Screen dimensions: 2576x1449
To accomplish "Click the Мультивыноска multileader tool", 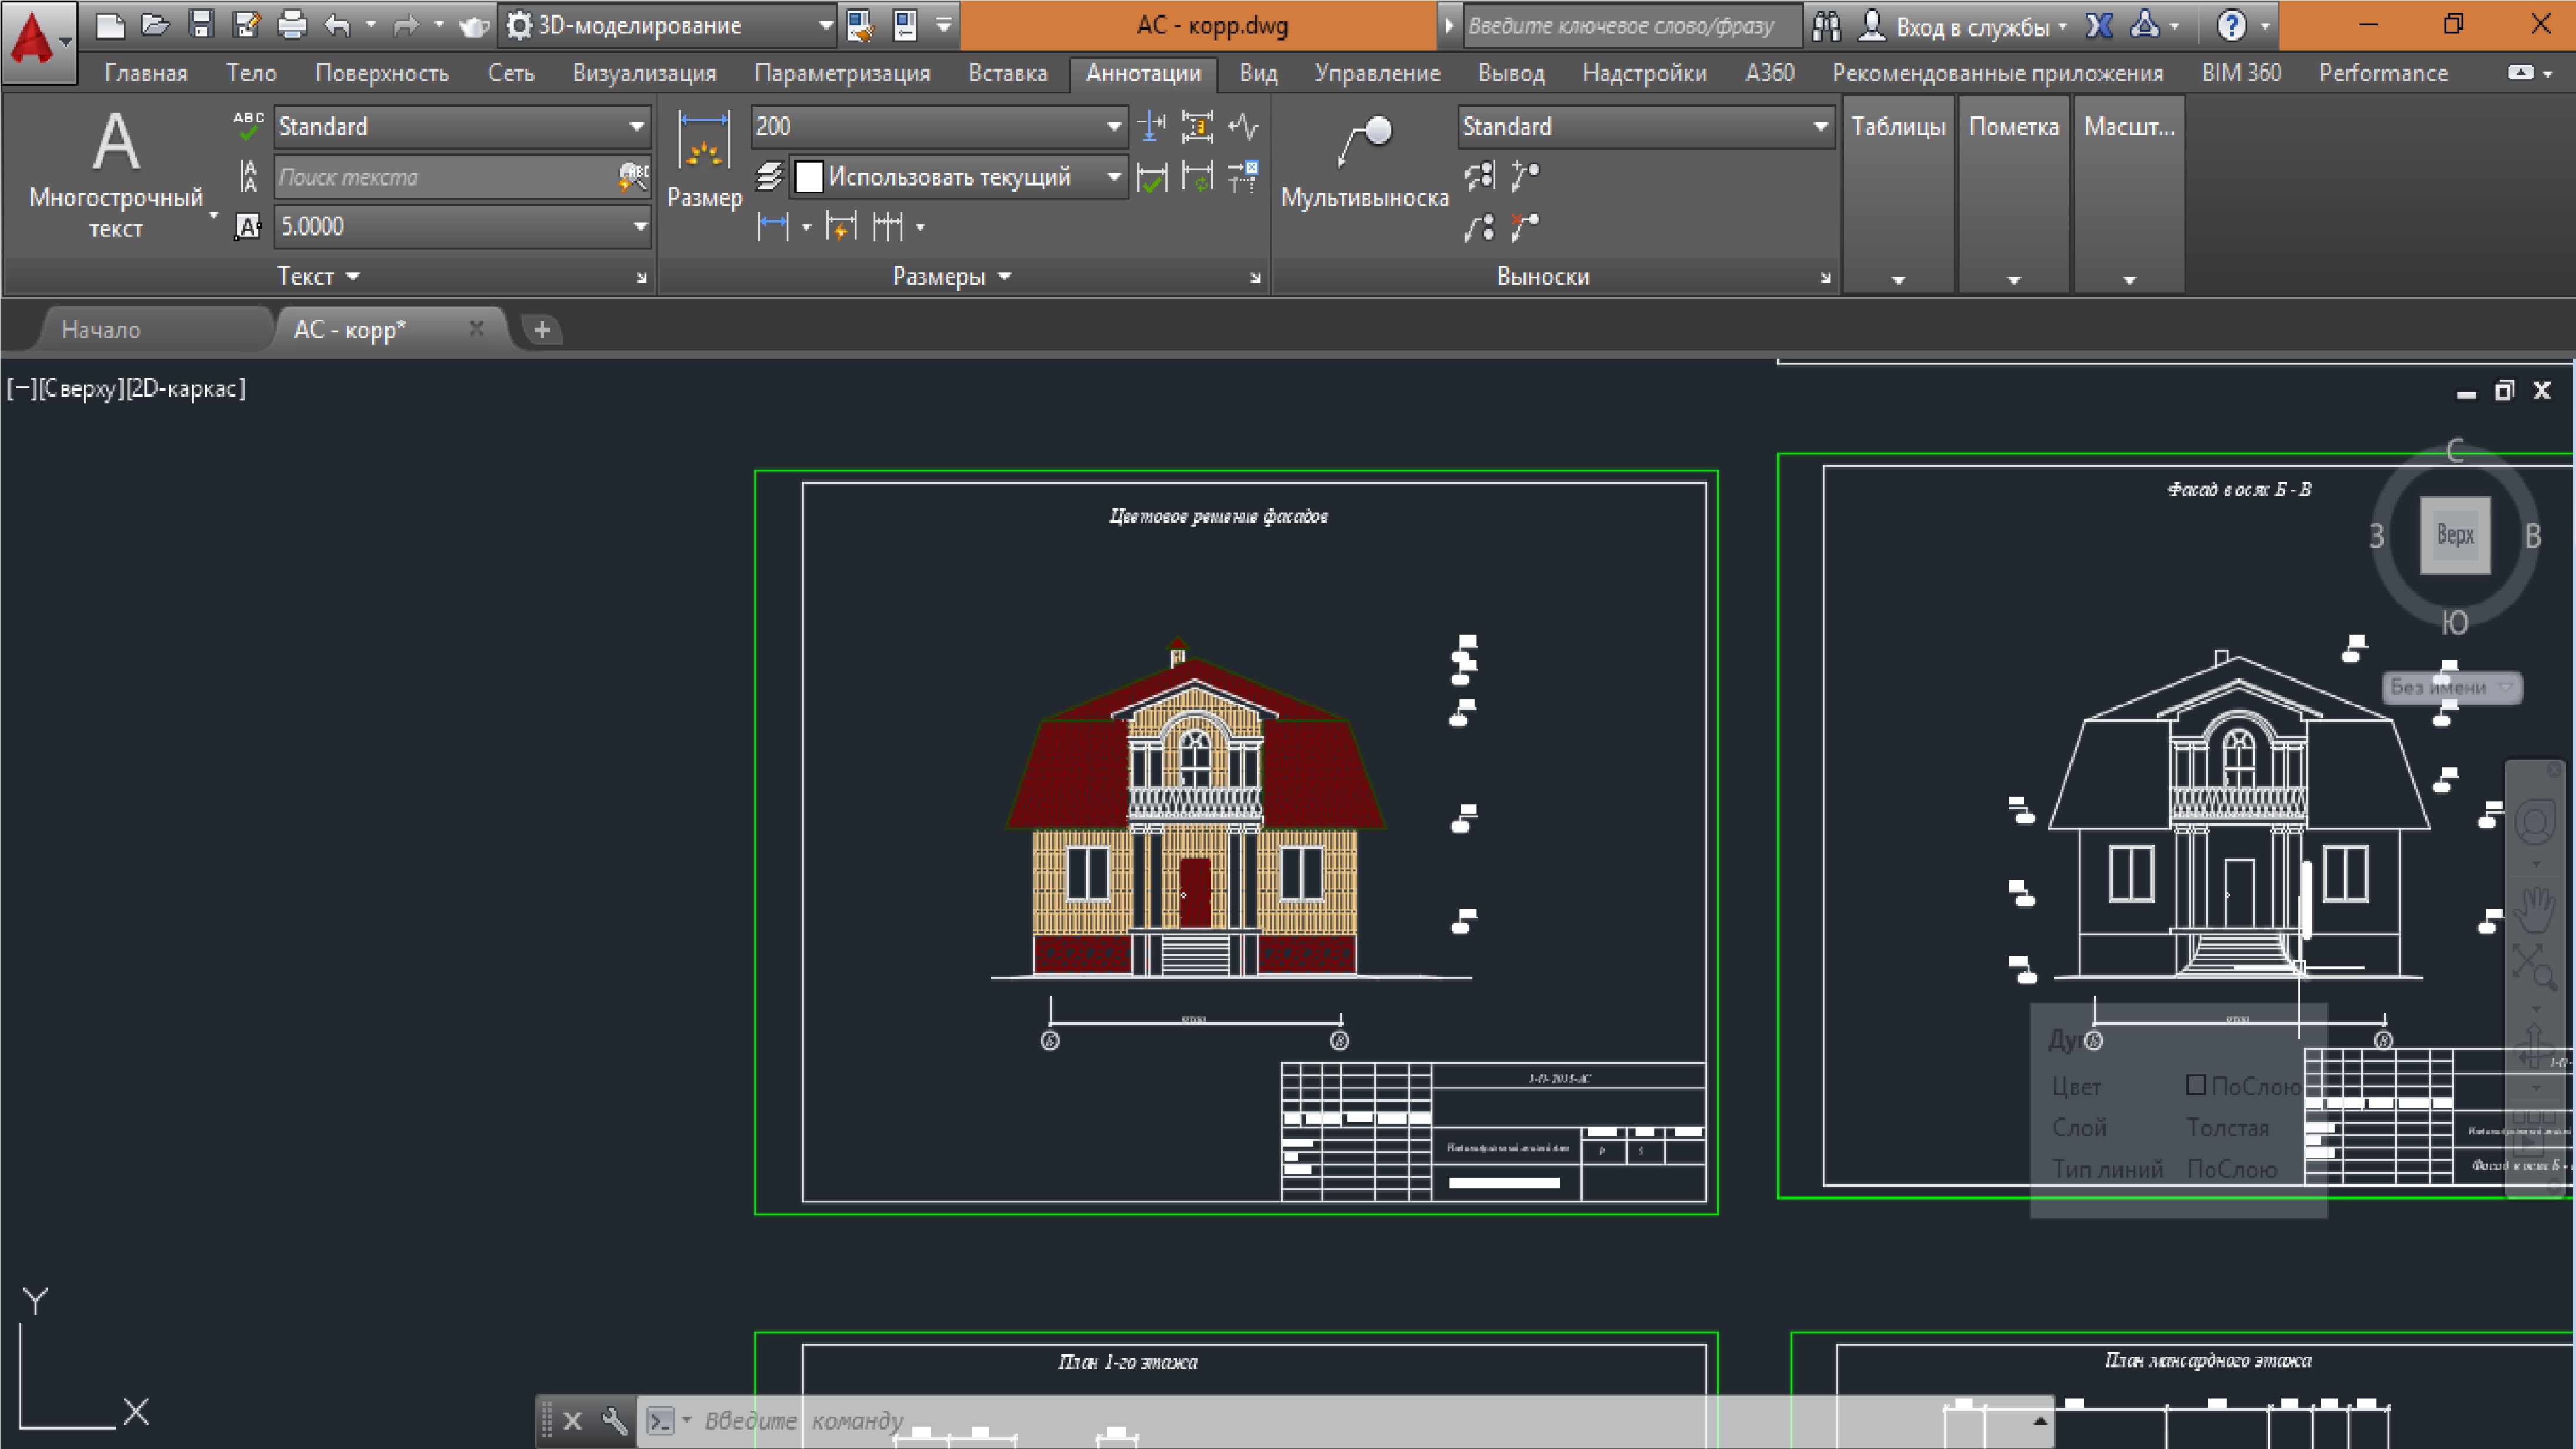I will click(1365, 162).
